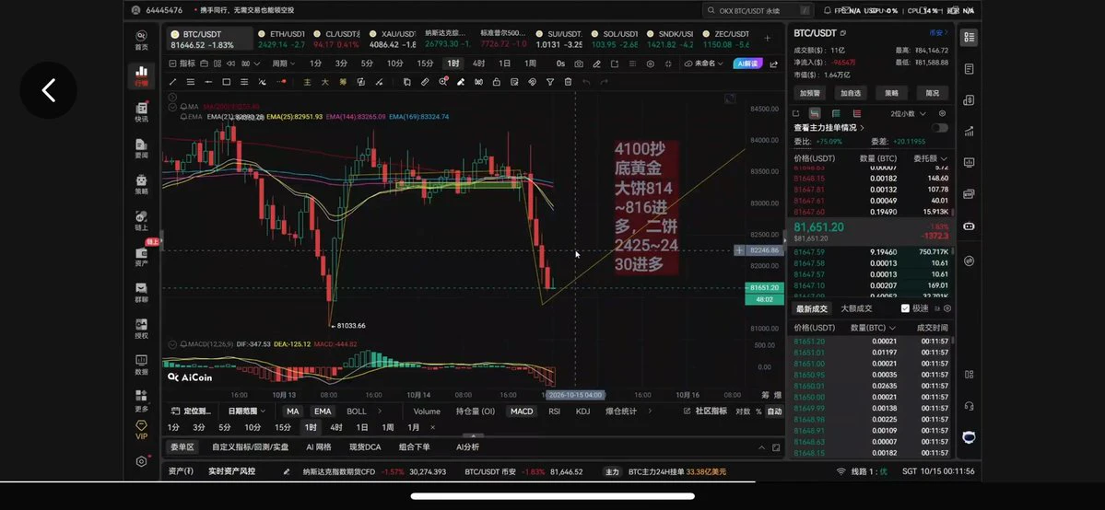Click the OKX BTC/USDT search field
Image resolution: width=1105 pixels, height=510 pixels.
pyautogui.click(x=759, y=10)
